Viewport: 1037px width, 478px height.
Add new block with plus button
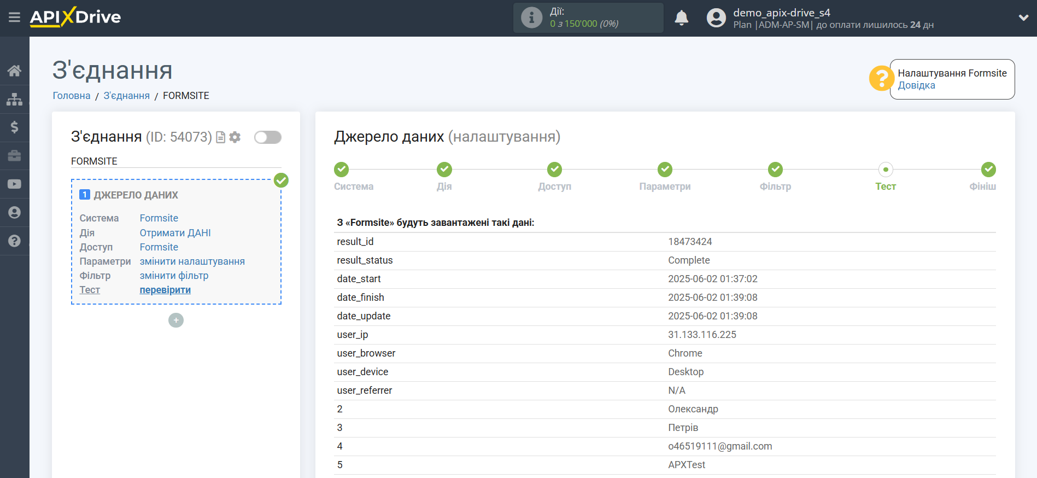176,320
